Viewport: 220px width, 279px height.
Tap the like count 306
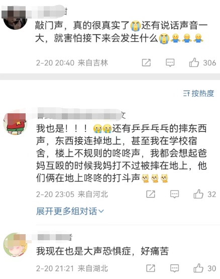(x=209, y=63)
